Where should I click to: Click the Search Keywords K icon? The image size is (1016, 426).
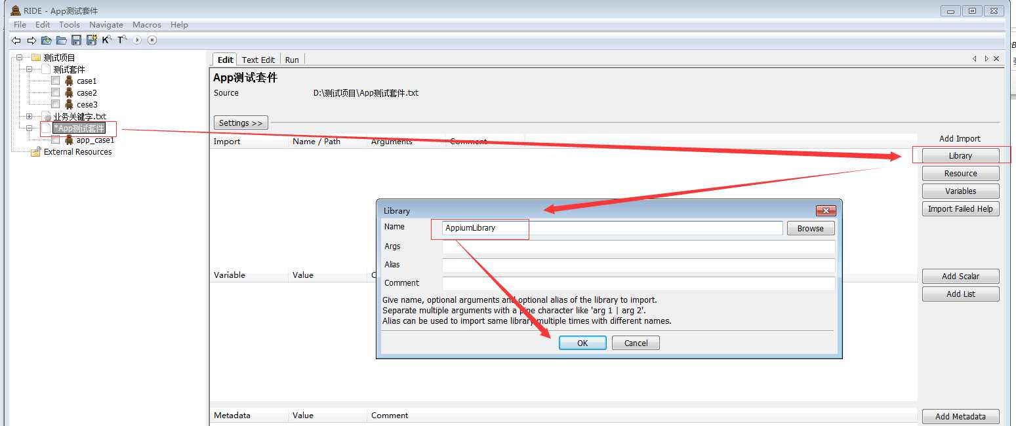pyautogui.click(x=106, y=40)
